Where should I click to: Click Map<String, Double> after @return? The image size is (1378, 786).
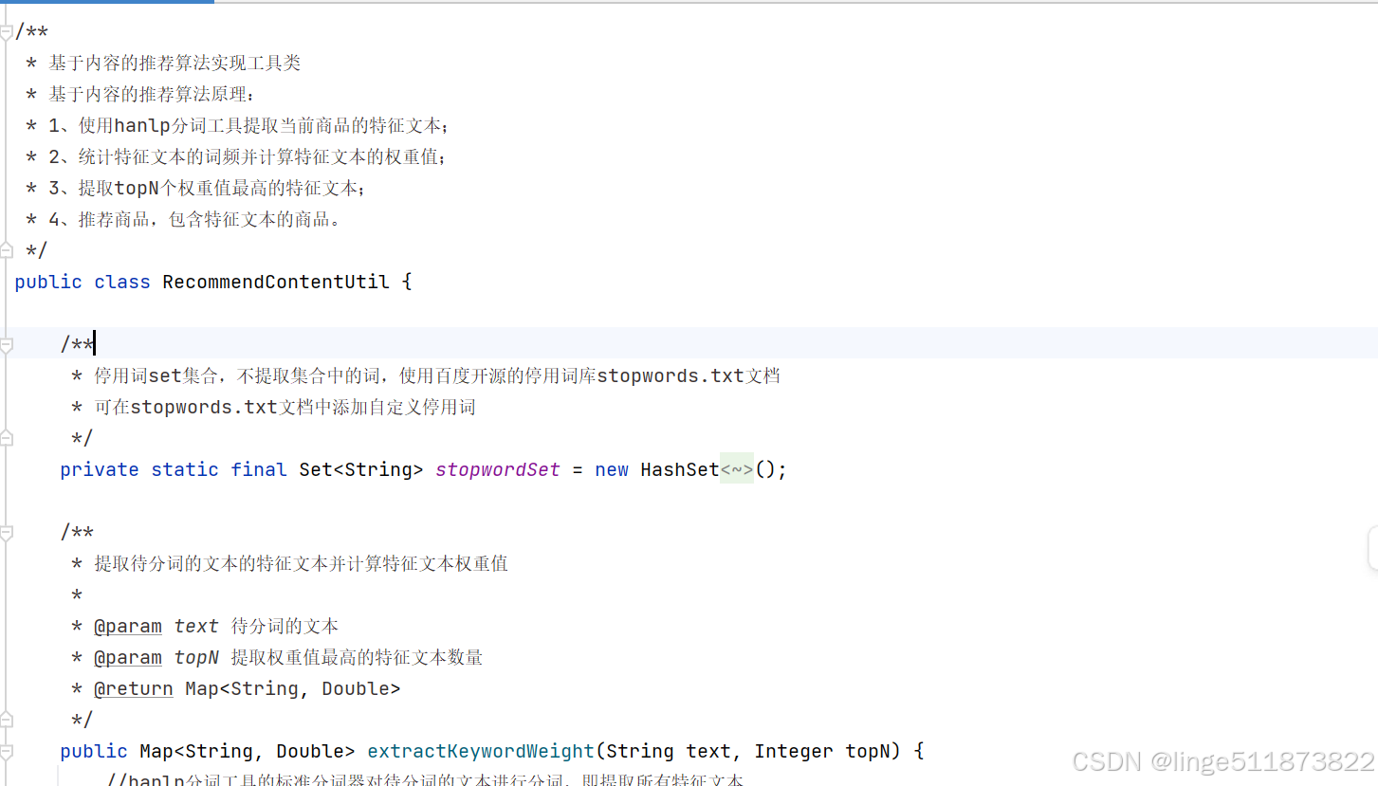pyautogui.click(x=293, y=688)
